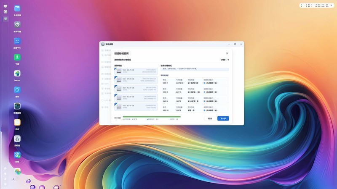Open the 系统设置 desktop icon
The height and width of the screenshot is (189, 337).
click(x=17, y=25)
